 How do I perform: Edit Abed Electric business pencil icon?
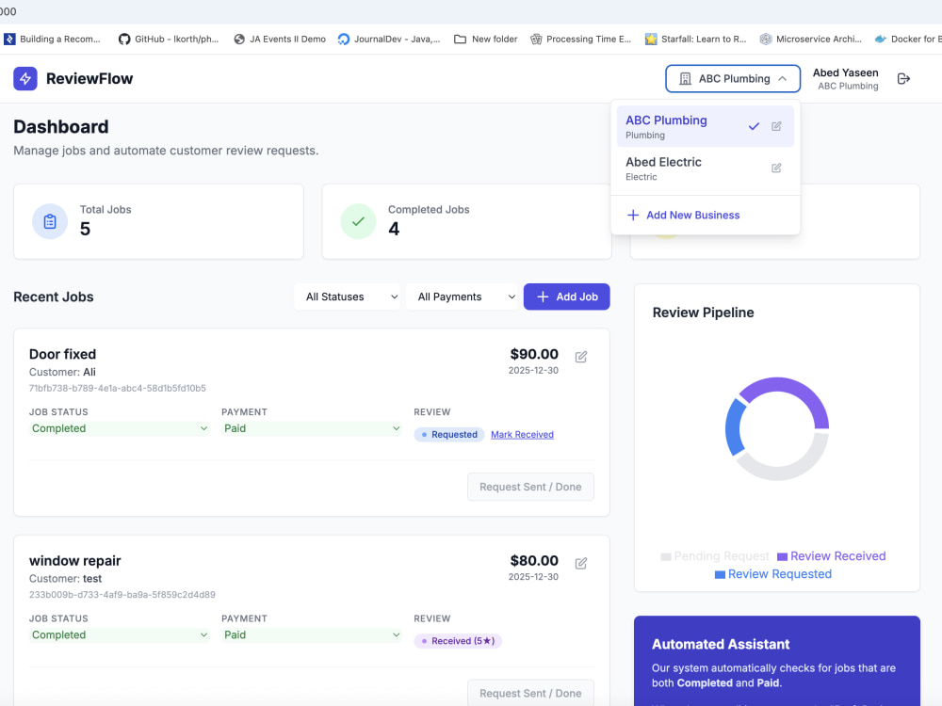[x=776, y=168]
